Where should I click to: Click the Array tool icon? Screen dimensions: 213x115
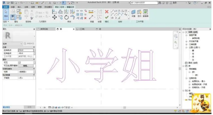click(x=78, y=15)
